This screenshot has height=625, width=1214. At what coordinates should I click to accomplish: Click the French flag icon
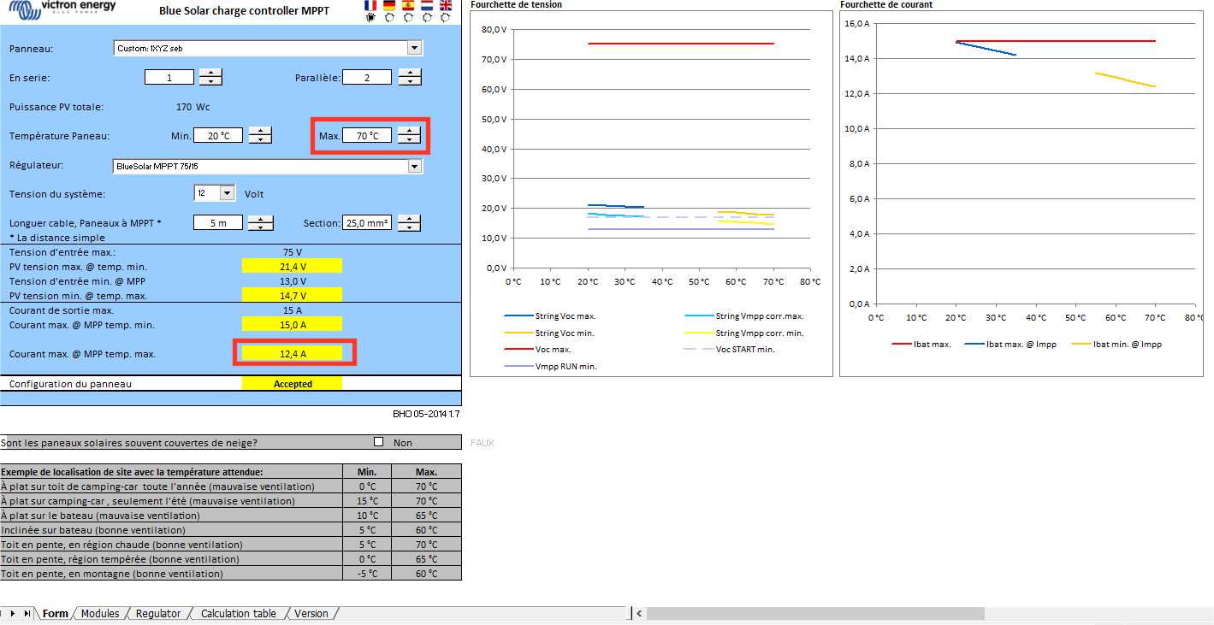pyautogui.click(x=370, y=5)
